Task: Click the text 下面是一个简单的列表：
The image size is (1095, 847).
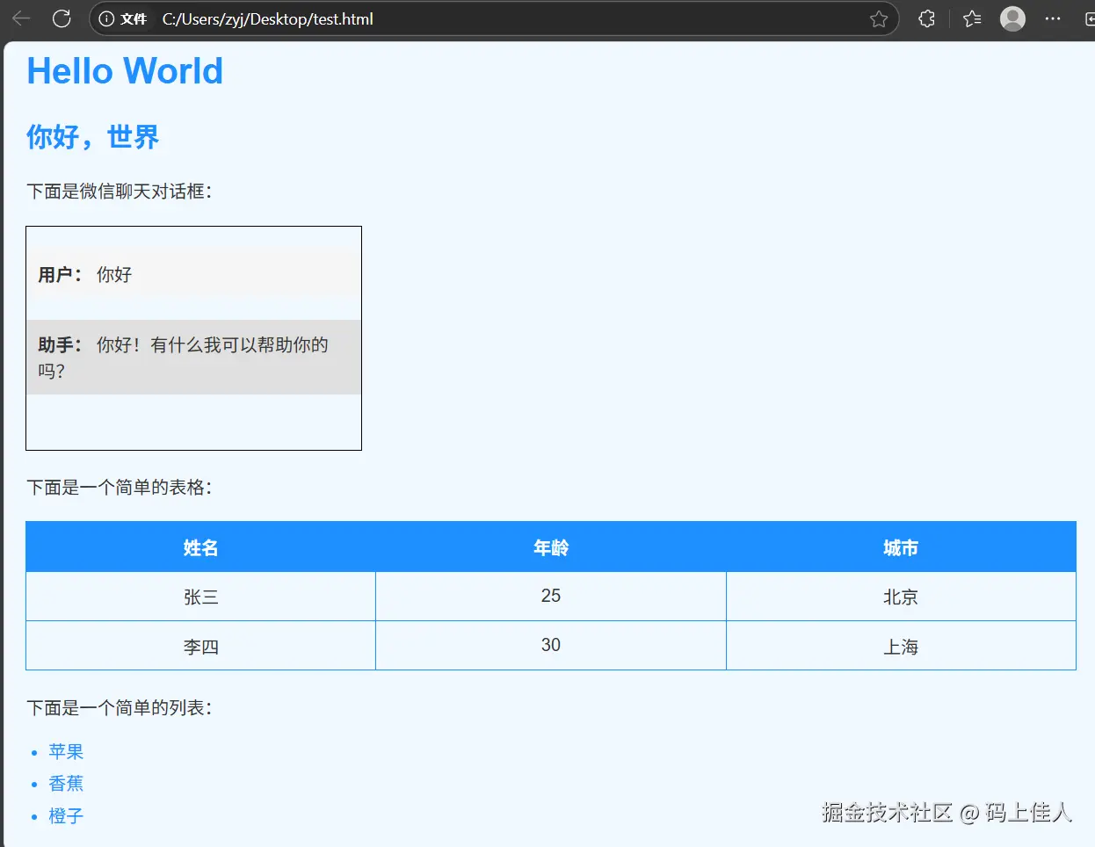Action: click(x=120, y=708)
